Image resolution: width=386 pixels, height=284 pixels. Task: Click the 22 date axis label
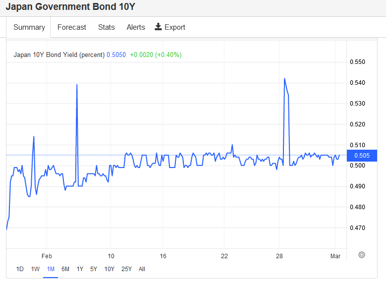pyautogui.click(x=224, y=256)
